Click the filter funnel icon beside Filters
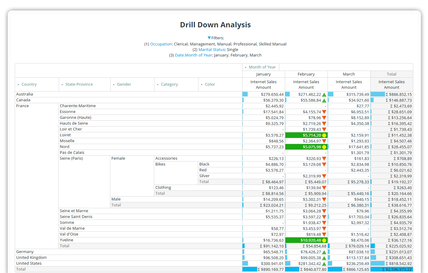The image size is (428, 273). click(x=209, y=38)
